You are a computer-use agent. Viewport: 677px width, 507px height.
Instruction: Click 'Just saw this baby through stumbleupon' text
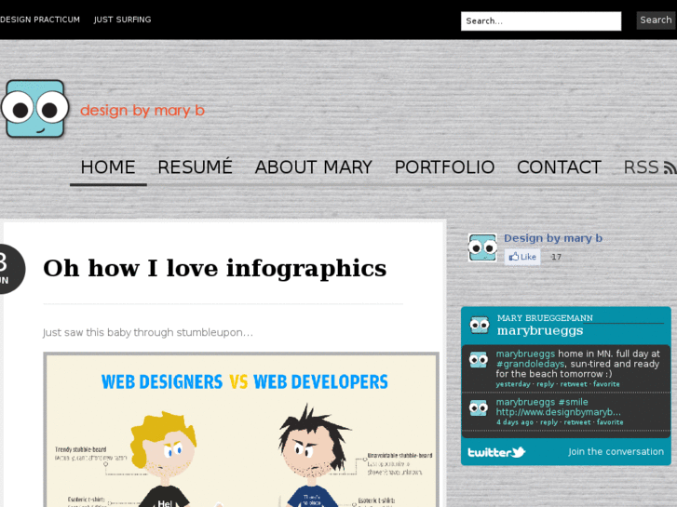pos(148,333)
